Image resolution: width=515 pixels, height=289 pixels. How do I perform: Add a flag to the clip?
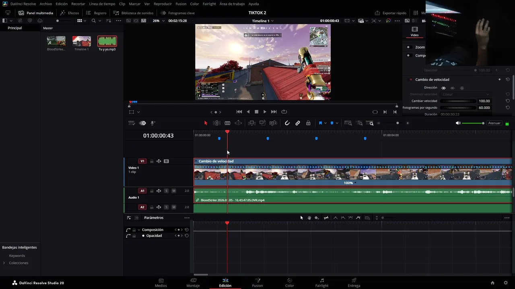tap(320, 123)
